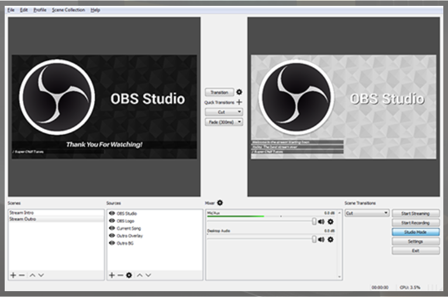This screenshot has height=297, width=448.
Task: Adjust Desktop Audio volume slider handle
Action: pos(314,239)
